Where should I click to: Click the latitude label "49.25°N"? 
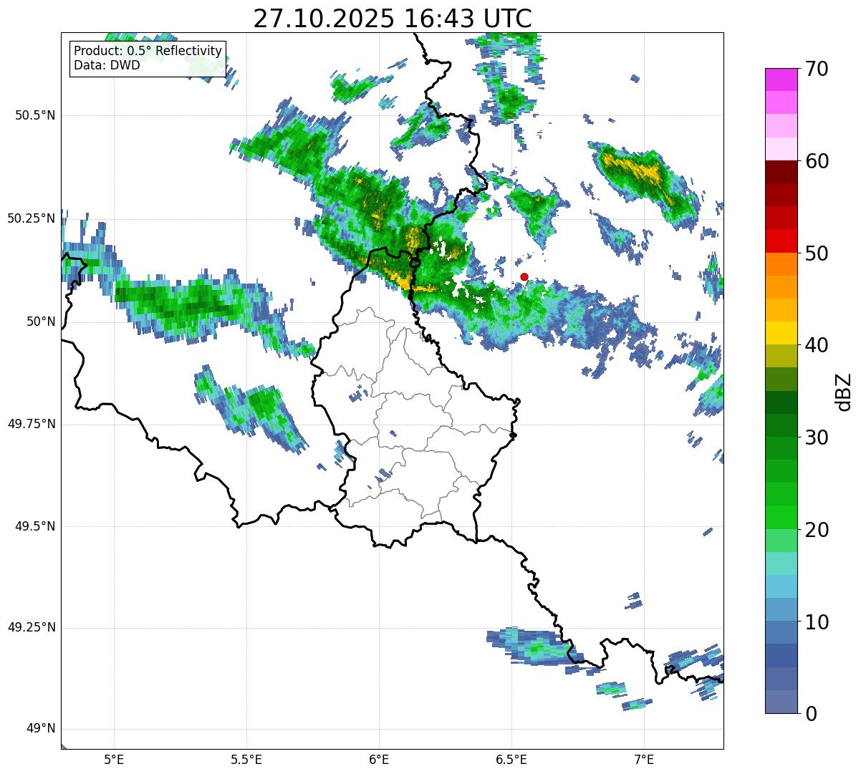(31, 627)
